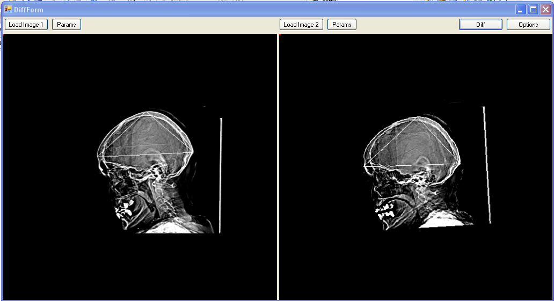Open Params for the left image

pyautogui.click(x=67, y=24)
